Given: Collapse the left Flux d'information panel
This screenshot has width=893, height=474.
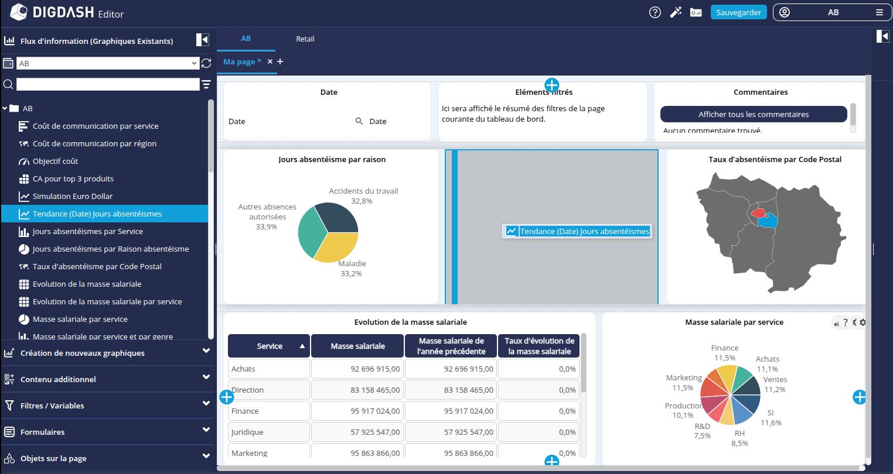Looking at the screenshot, I should click(x=202, y=39).
